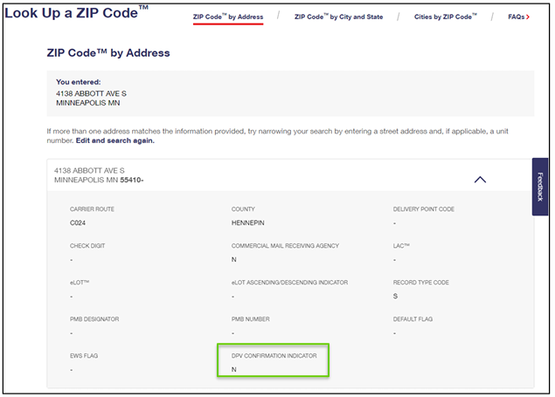Open the FAQs link
The height and width of the screenshot is (397, 555).
[x=518, y=17]
